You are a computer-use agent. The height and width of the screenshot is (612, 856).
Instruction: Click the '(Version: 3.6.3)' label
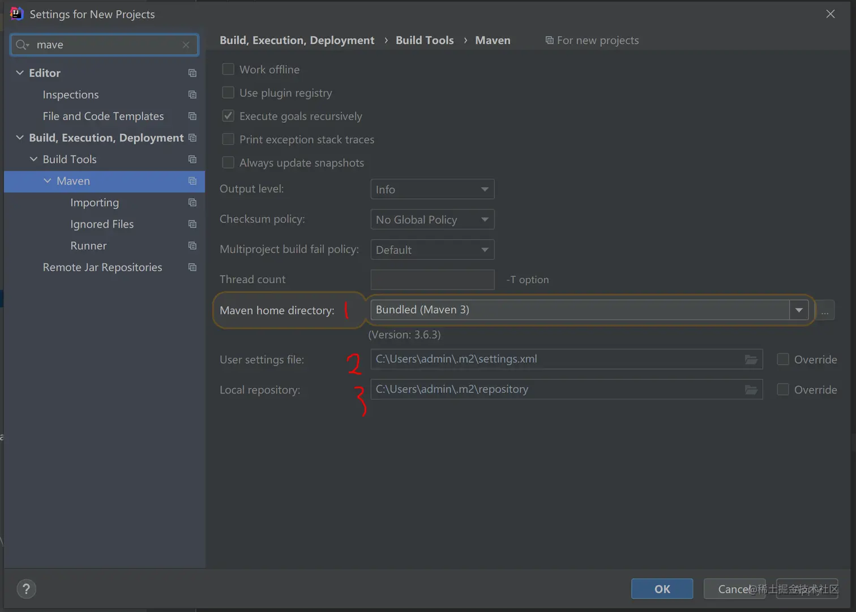[404, 335]
